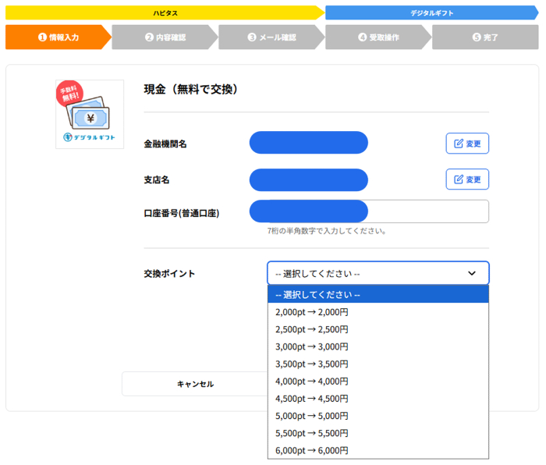Click step 2 内容確認 in progress bar
This screenshot has height=465, width=546.
pyautogui.click(x=165, y=37)
